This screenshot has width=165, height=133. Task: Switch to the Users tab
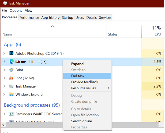click(80, 18)
